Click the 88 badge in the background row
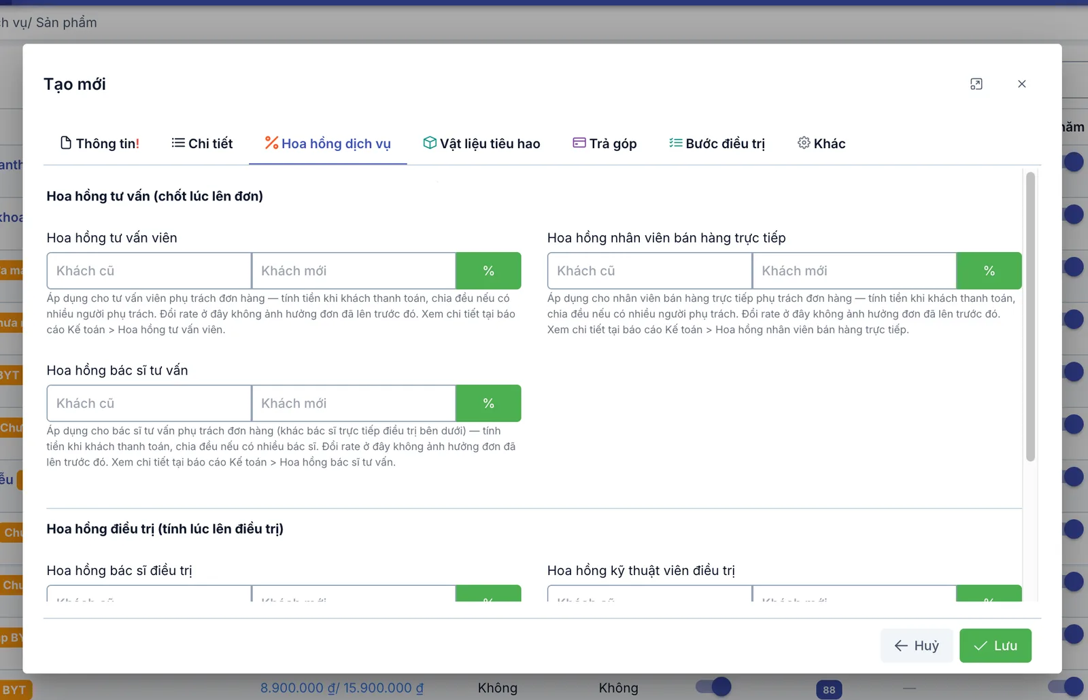1088x700 pixels. click(x=829, y=690)
